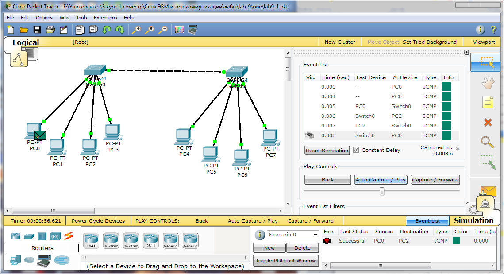Click Power Cycle Devices

point(98,221)
